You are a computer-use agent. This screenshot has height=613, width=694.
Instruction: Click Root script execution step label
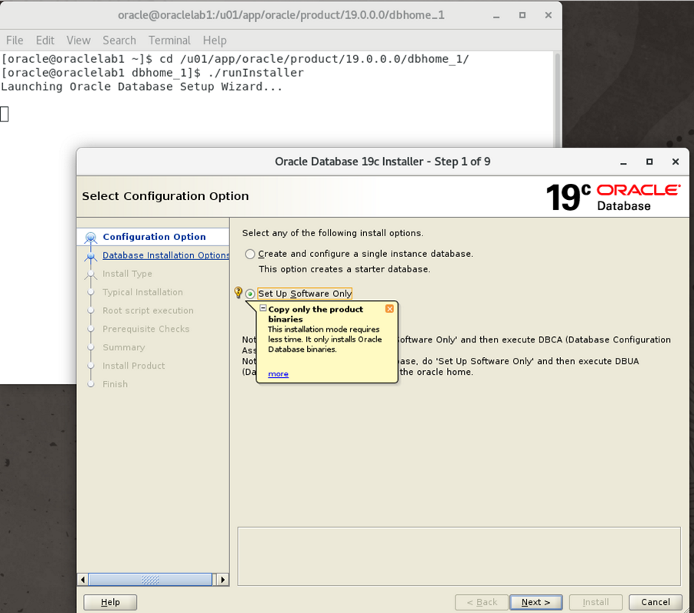pyautogui.click(x=148, y=311)
